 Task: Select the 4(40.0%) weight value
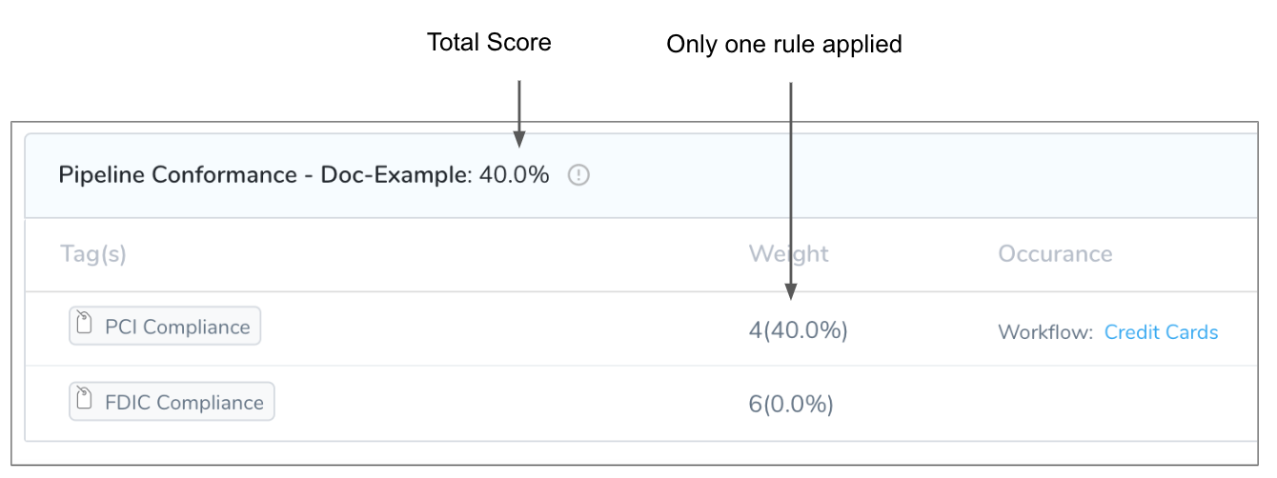pos(799,329)
